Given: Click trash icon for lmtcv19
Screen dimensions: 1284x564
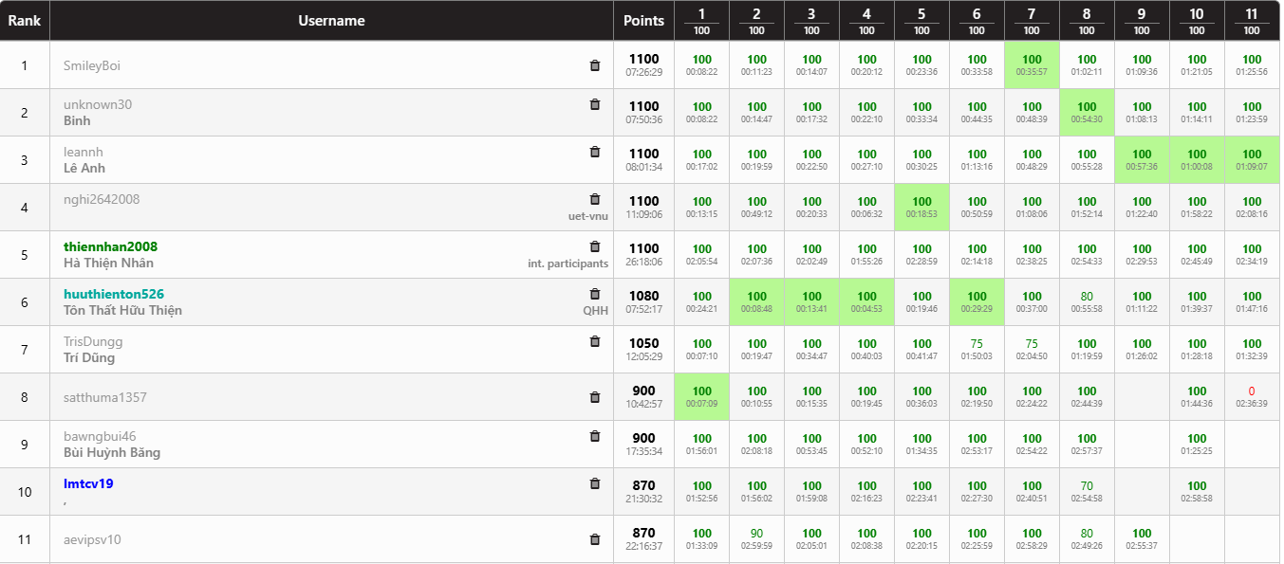Looking at the screenshot, I should coord(595,483).
